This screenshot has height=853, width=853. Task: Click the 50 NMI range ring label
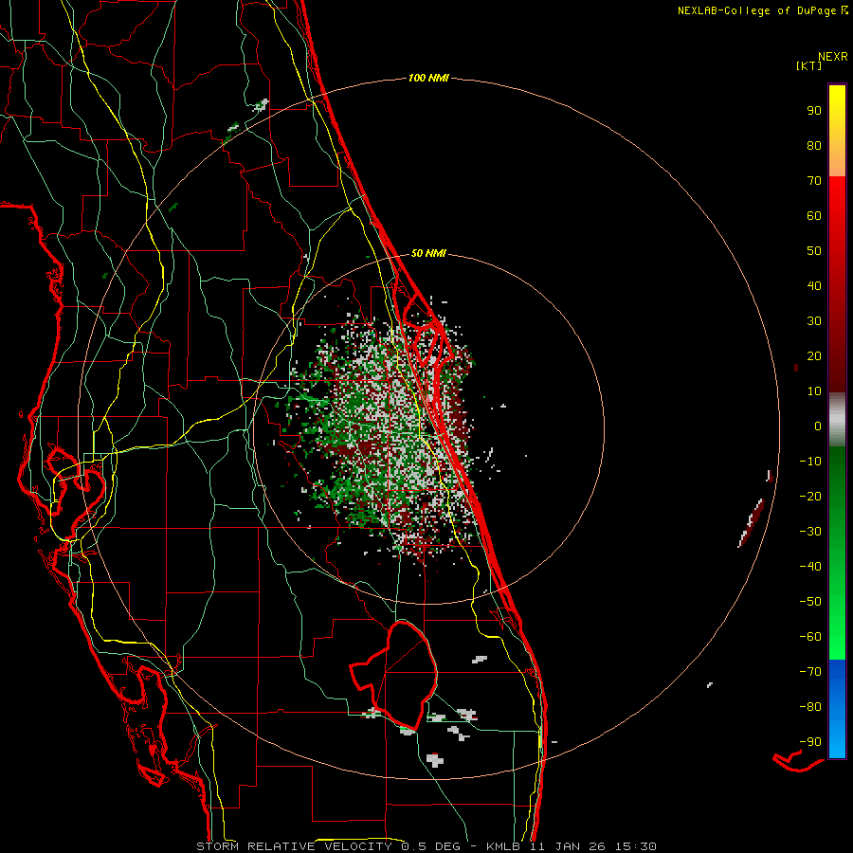pyautogui.click(x=428, y=253)
